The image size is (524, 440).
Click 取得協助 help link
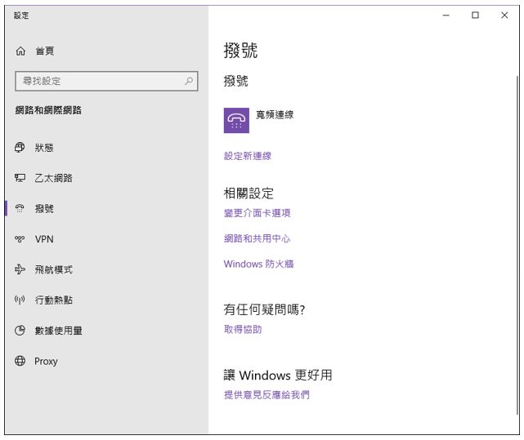(243, 329)
